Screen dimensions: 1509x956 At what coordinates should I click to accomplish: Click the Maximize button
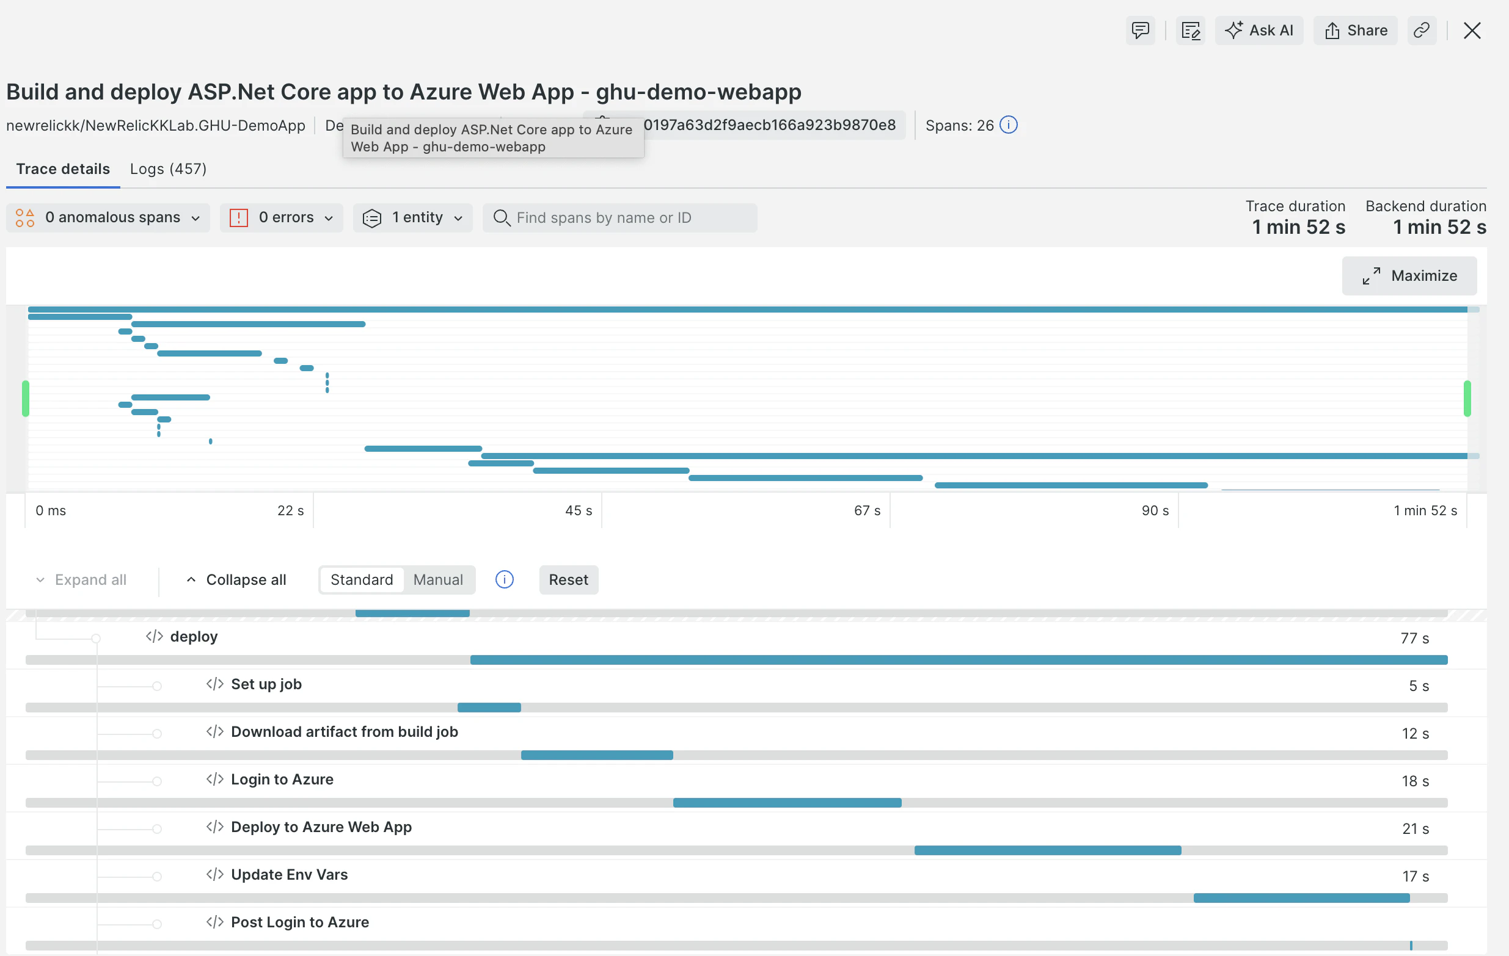coord(1409,275)
